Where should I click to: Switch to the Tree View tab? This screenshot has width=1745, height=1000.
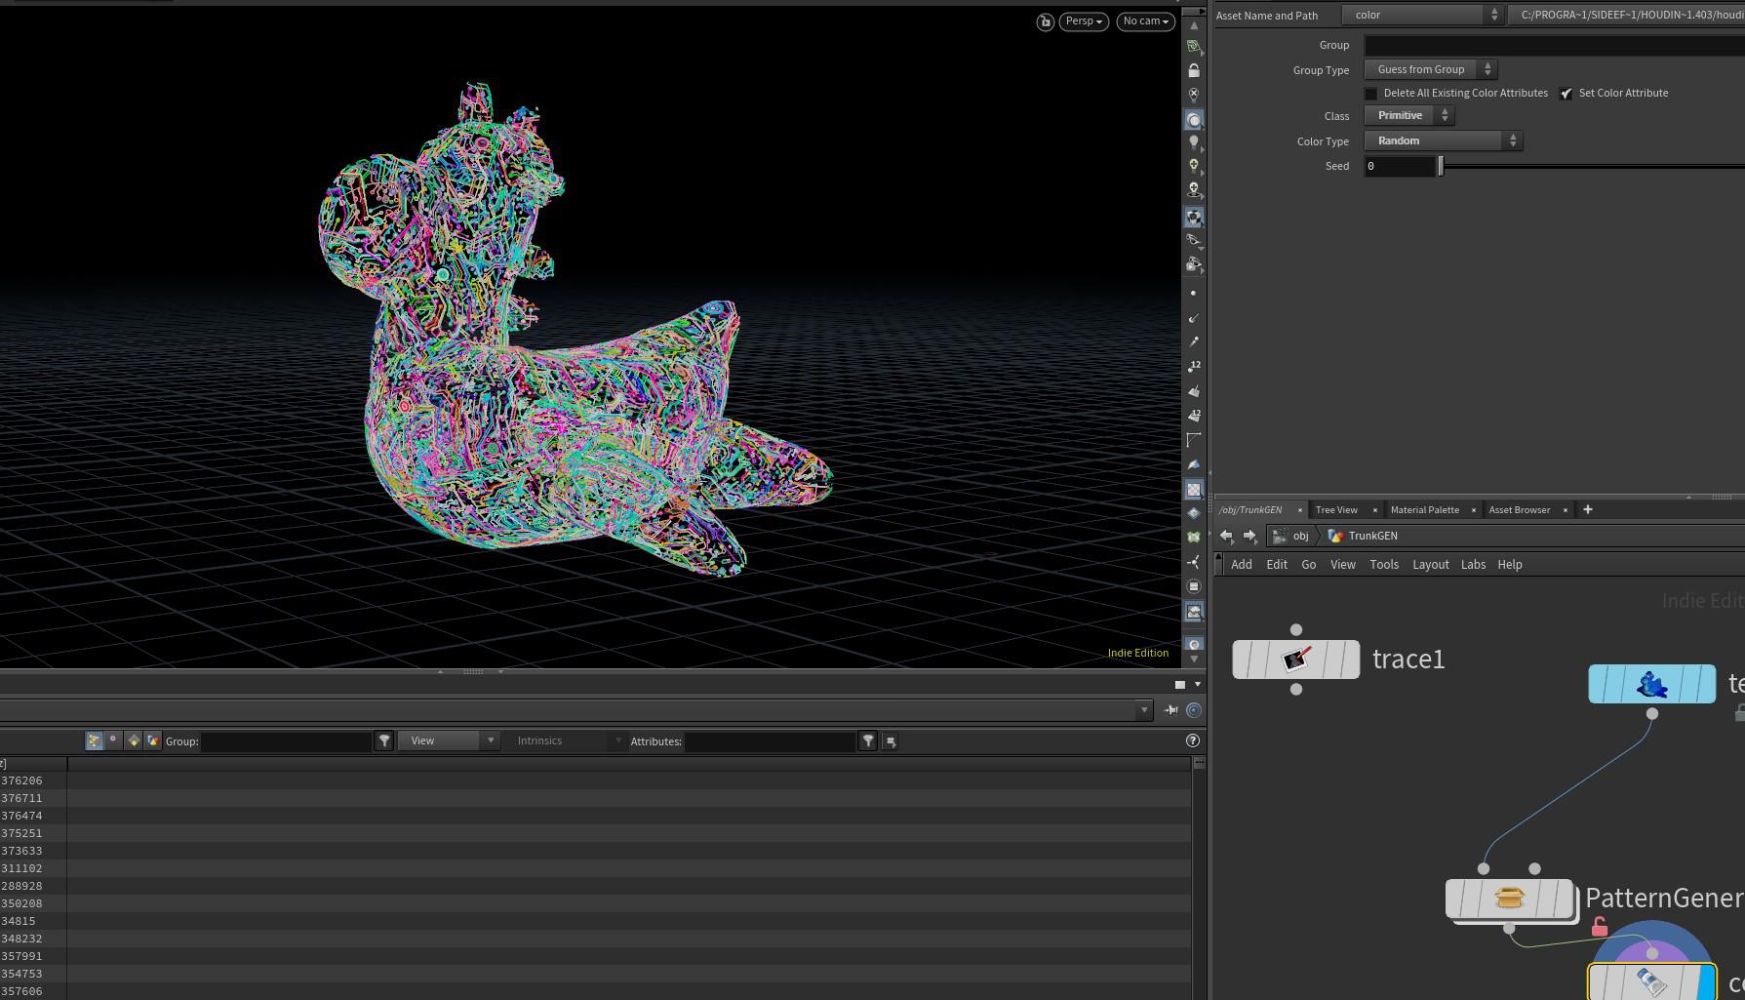(x=1336, y=510)
